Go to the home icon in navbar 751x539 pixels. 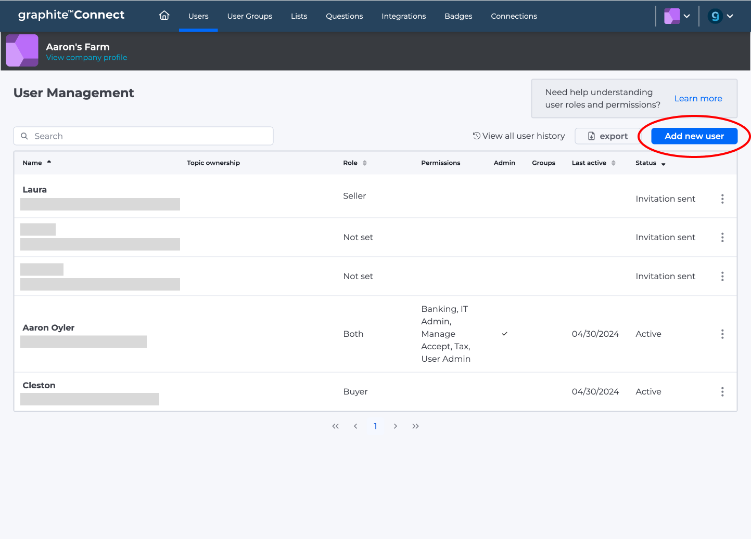(x=164, y=16)
